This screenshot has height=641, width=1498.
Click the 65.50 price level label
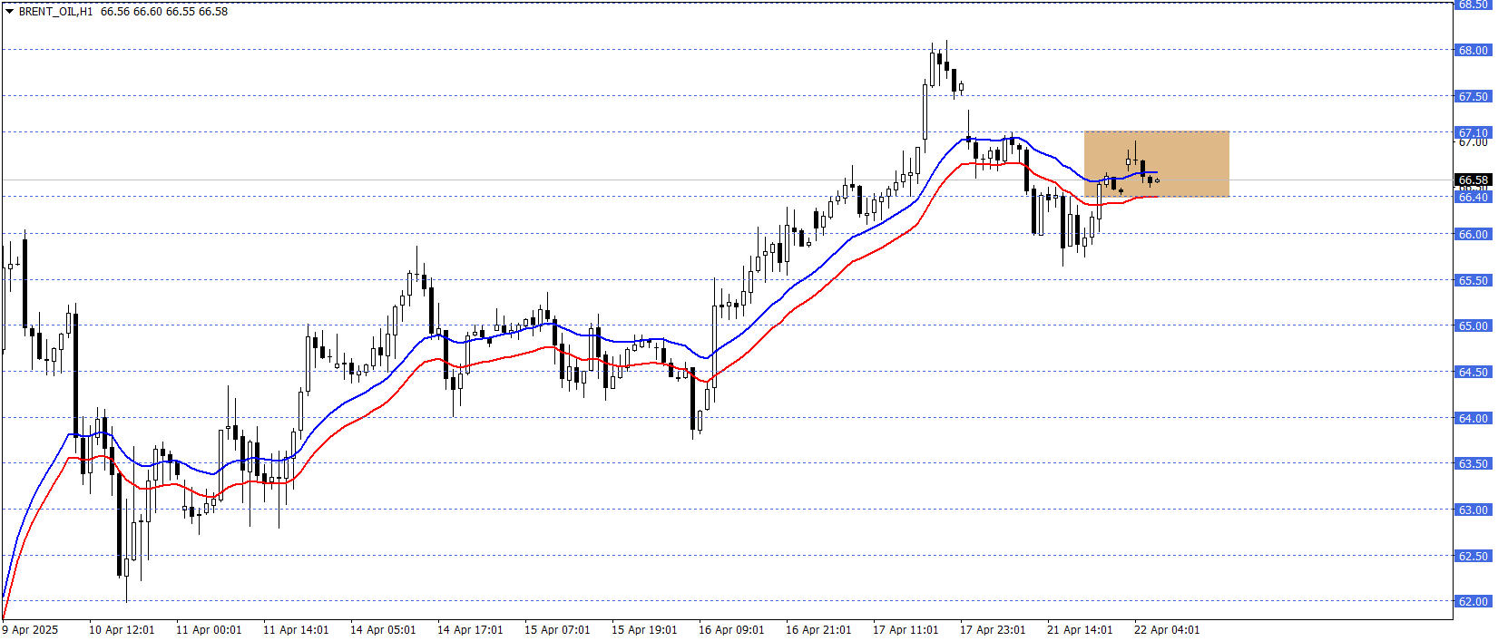(x=1473, y=280)
